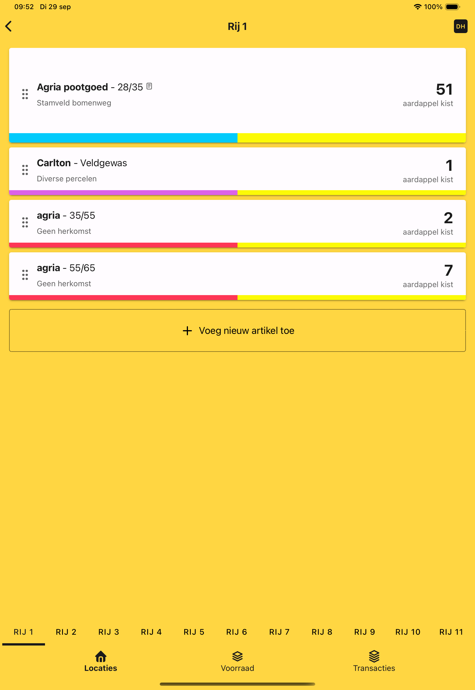Tap drag handle of agria 55/65 item

click(25, 275)
